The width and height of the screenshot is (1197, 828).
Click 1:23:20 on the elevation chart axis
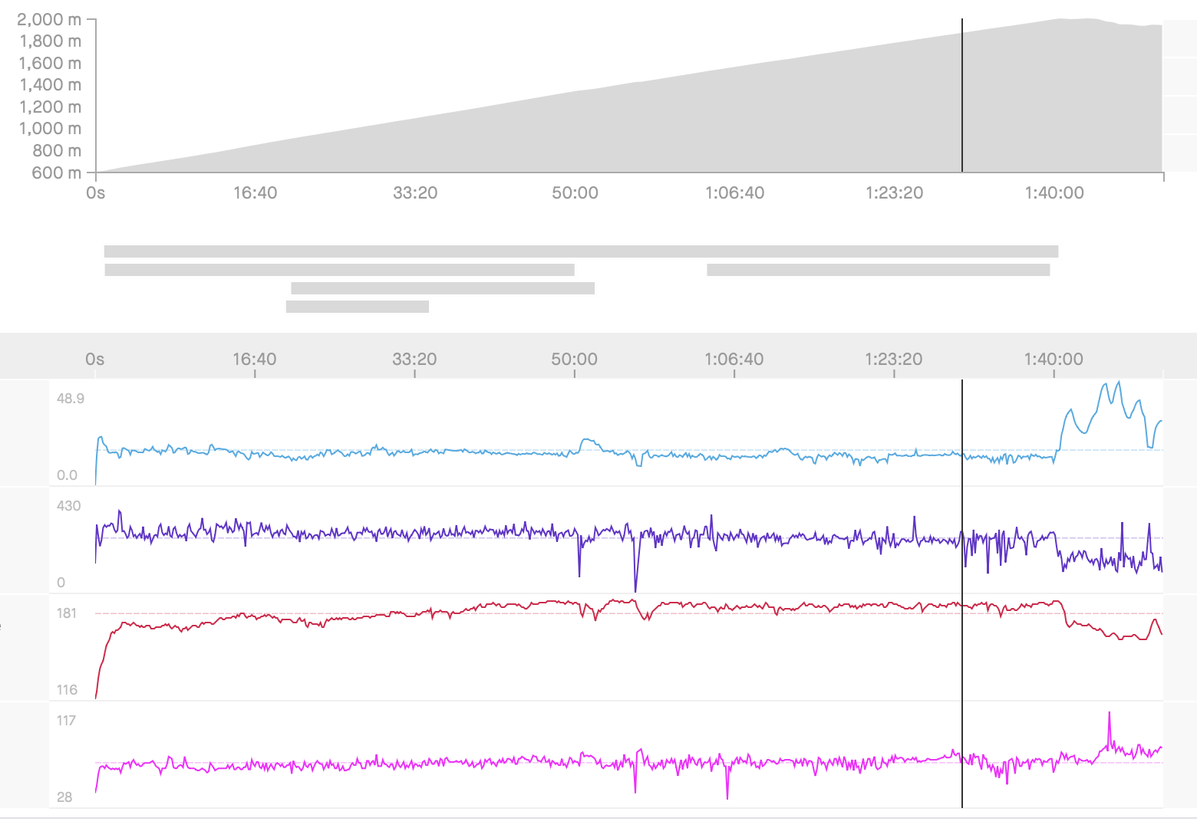pyautogui.click(x=895, y=192)
